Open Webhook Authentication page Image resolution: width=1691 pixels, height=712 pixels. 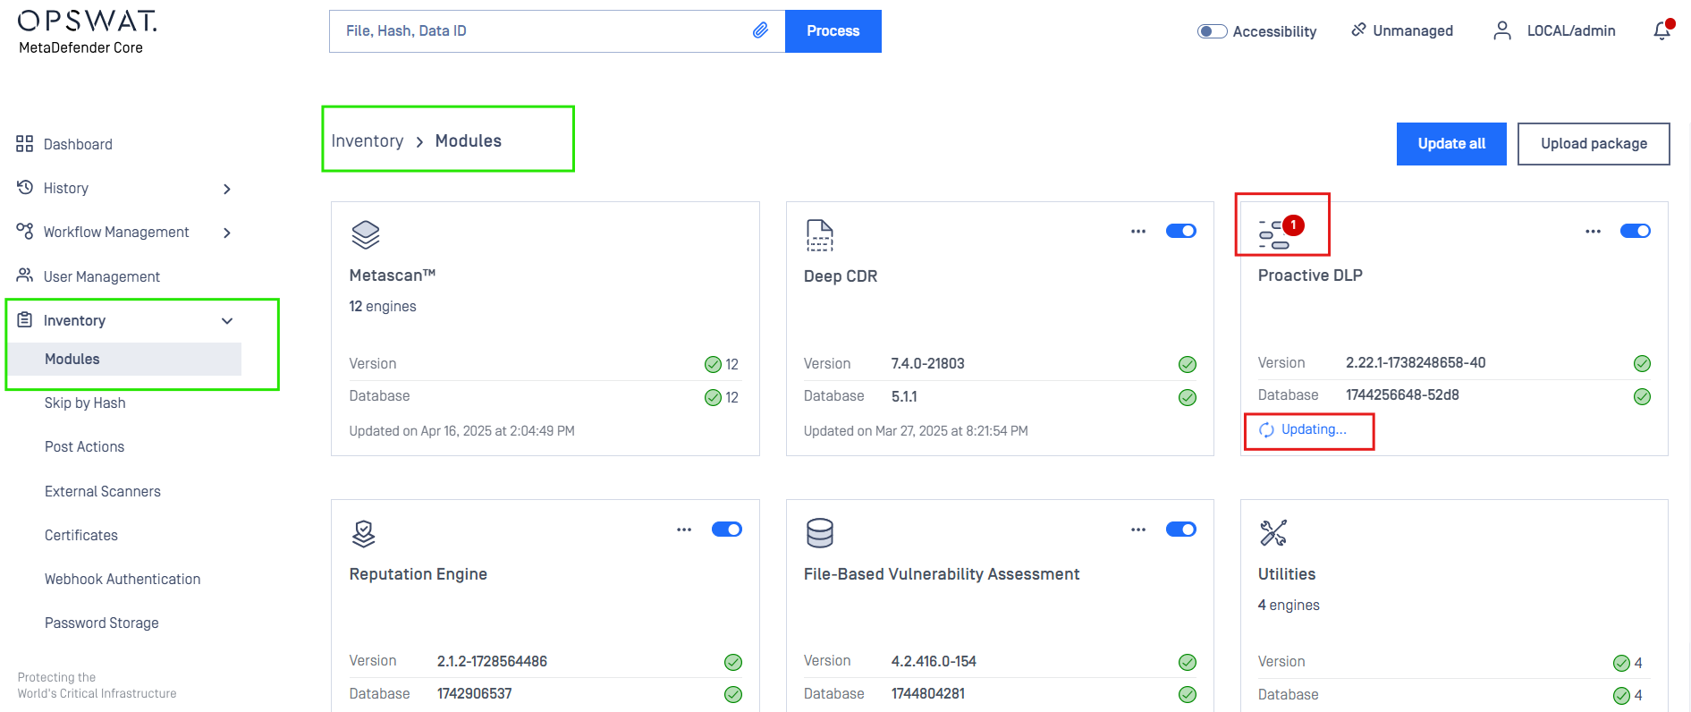pos(123,579)
